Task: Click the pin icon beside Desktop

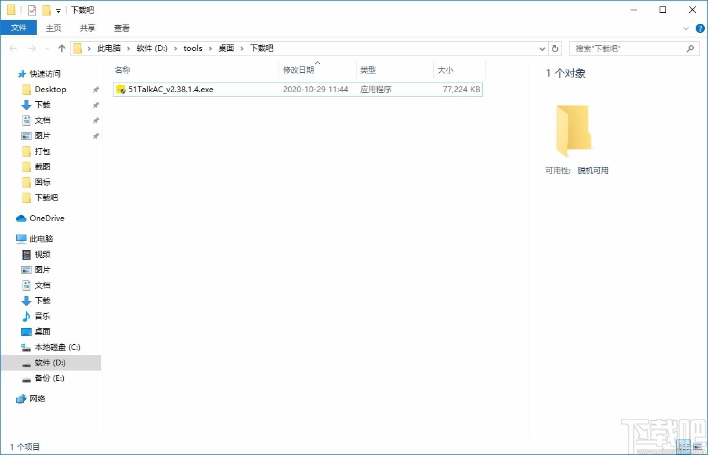Action: click(95, 90)
